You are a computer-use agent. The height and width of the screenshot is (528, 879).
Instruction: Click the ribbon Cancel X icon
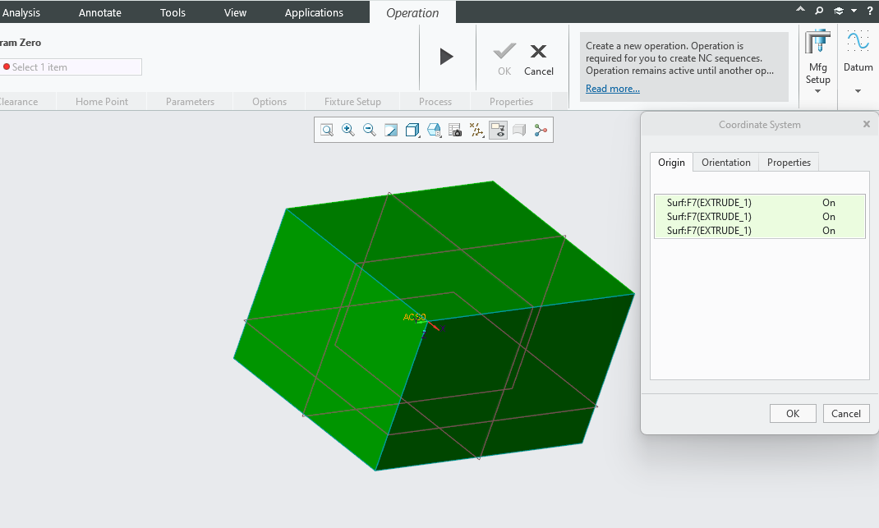coord(538,52)
